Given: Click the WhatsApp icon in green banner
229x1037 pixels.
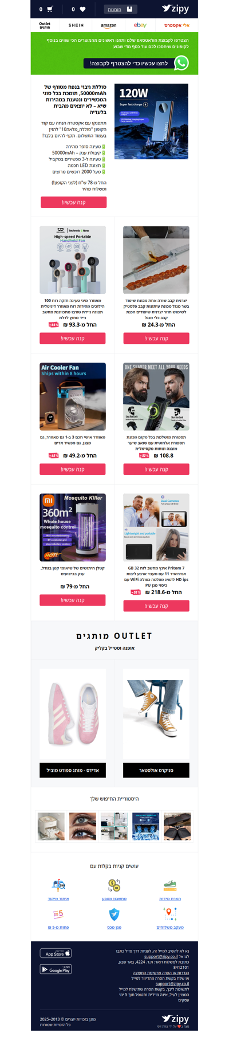Looking at the screenshot, I should pos(181,62).
